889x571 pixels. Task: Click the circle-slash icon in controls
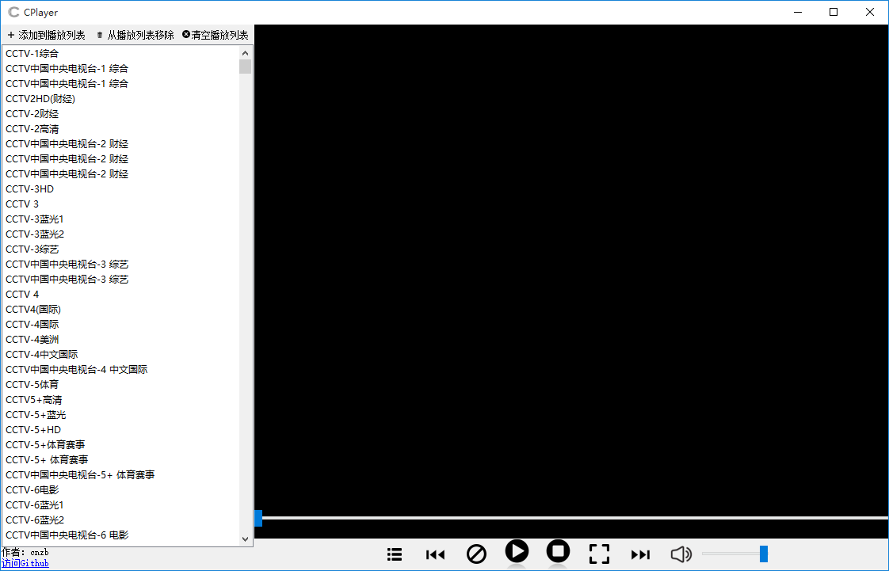click(x=476, y=554)
